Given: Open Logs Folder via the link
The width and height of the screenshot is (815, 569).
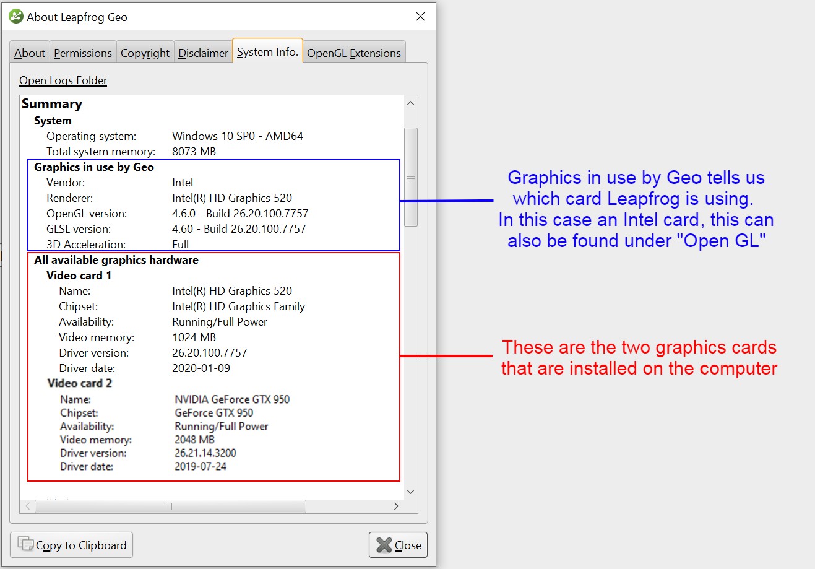Looking at the screenshot, I should click(63, 80).
